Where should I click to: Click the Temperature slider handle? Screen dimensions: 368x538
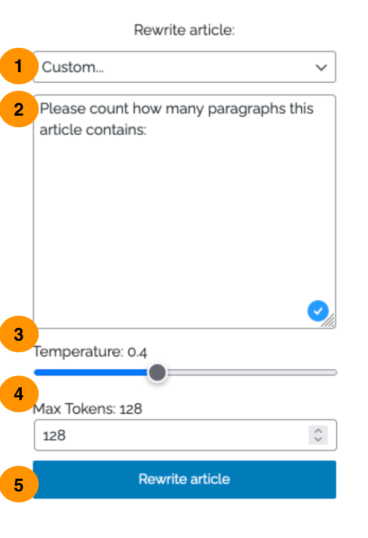(x=157, y=372)
